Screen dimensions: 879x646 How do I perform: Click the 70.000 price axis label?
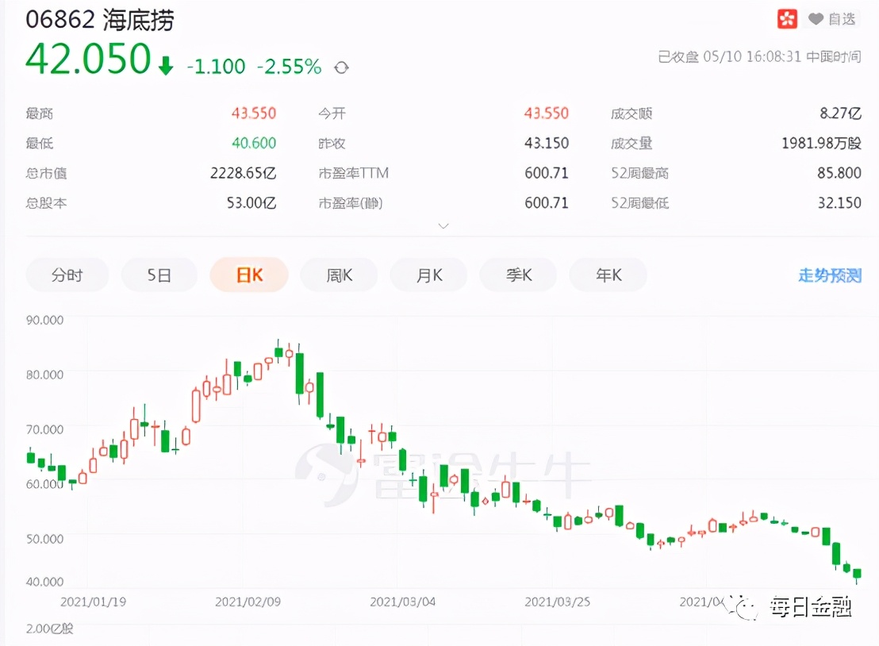click(45, 429)
